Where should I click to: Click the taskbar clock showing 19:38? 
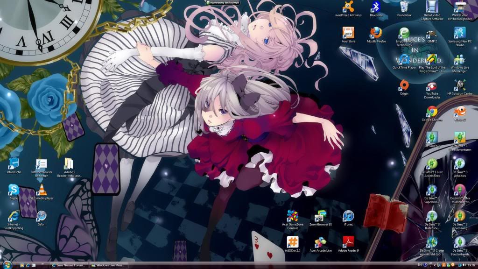click(x=471, y=265)
